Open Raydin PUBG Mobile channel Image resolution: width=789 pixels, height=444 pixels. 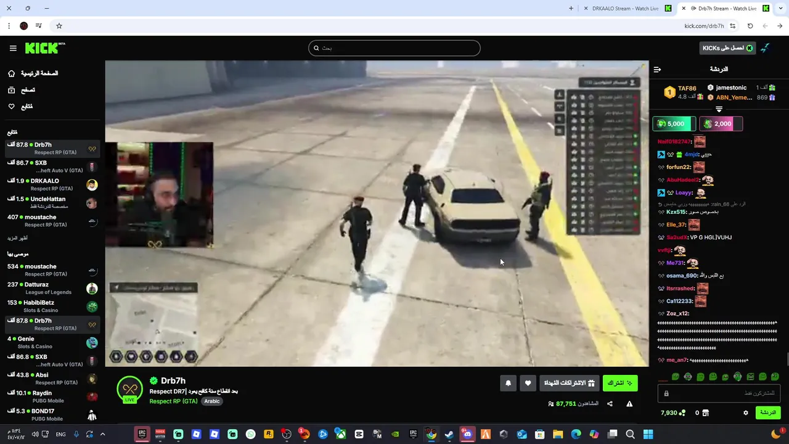point(52,397)
